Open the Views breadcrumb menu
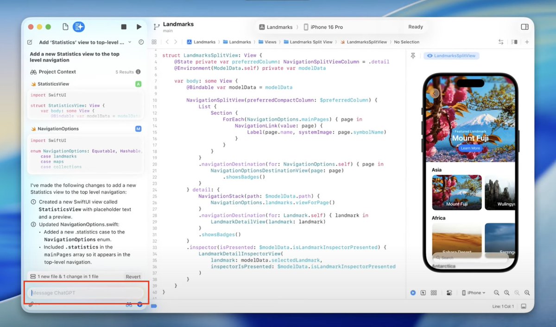The width and height of the screenshot is (556, 327). [268, 42]
